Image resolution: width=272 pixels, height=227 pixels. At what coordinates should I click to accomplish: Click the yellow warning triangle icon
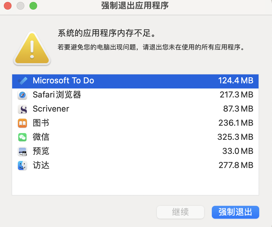(32, 49)
